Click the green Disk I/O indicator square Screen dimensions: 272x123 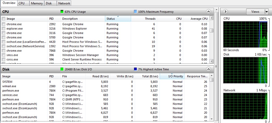tap(62, 69)
